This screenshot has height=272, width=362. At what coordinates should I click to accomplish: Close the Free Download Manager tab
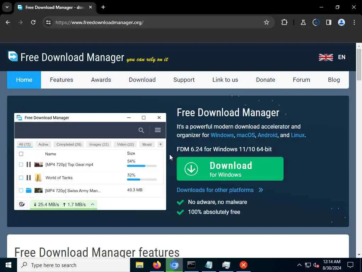point(90,7)
